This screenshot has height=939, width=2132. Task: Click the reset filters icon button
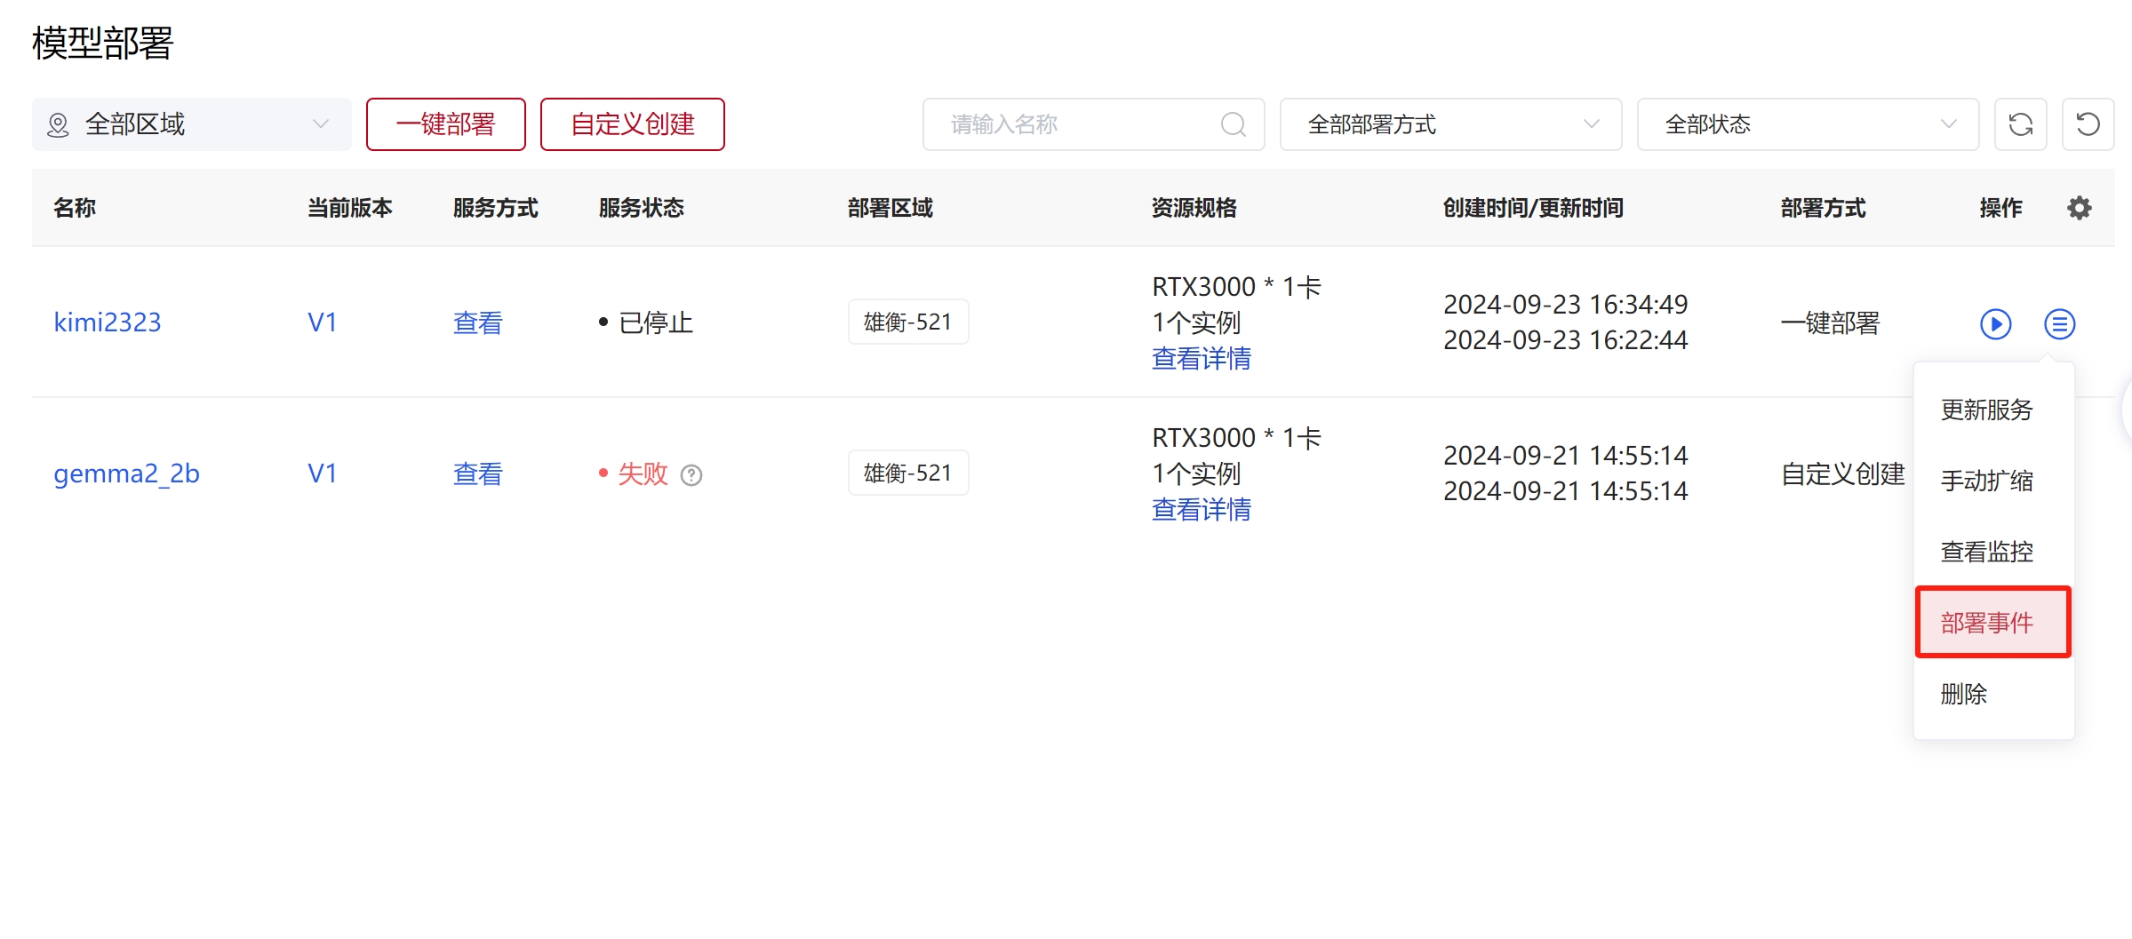click(2088, 124)
